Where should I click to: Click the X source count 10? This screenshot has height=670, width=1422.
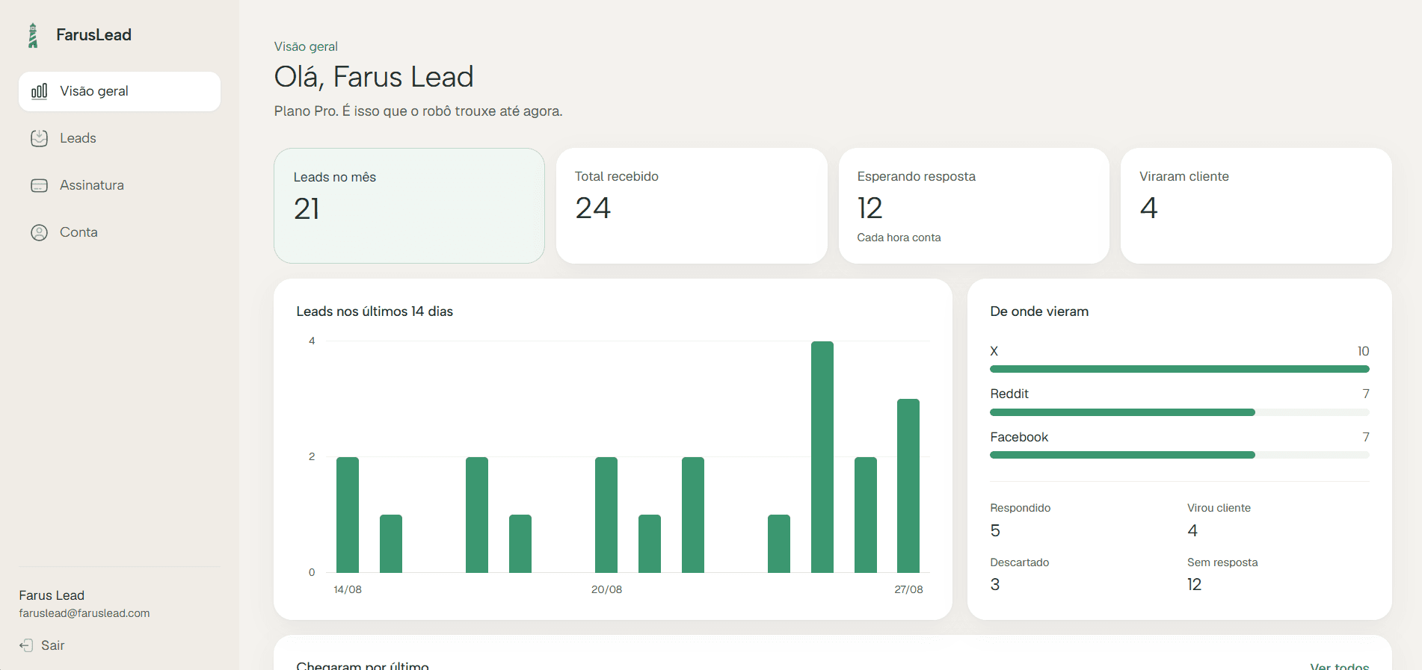point(1363,351)
